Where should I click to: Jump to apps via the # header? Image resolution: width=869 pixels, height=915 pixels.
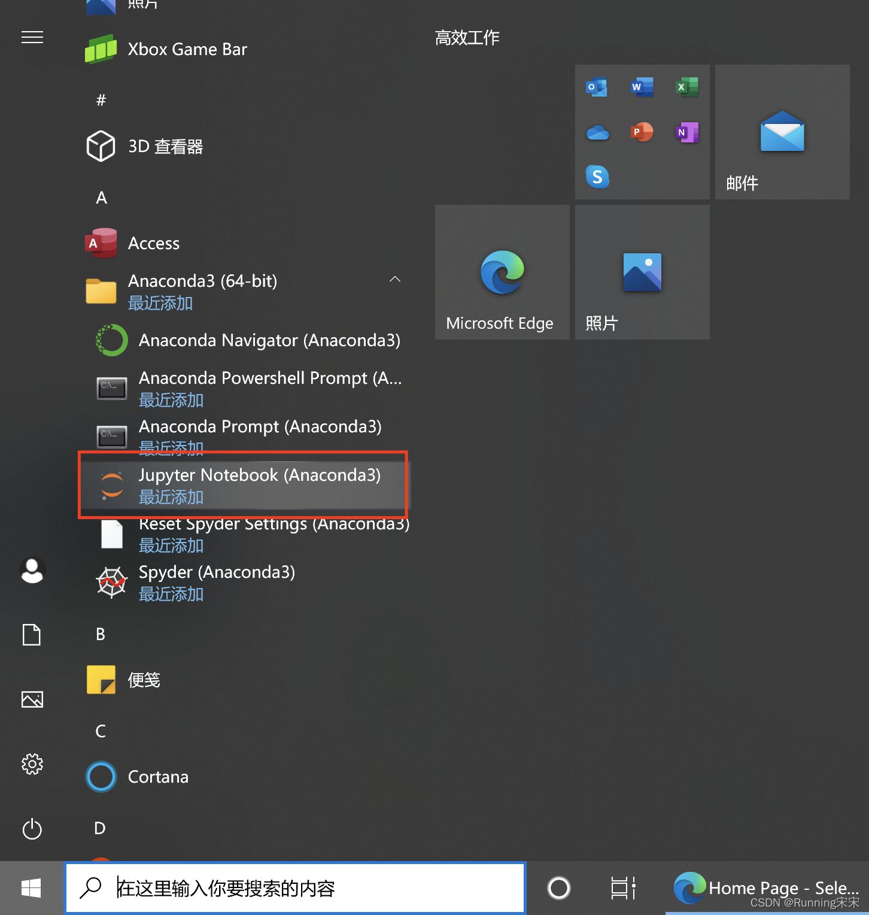coord(101,100)
